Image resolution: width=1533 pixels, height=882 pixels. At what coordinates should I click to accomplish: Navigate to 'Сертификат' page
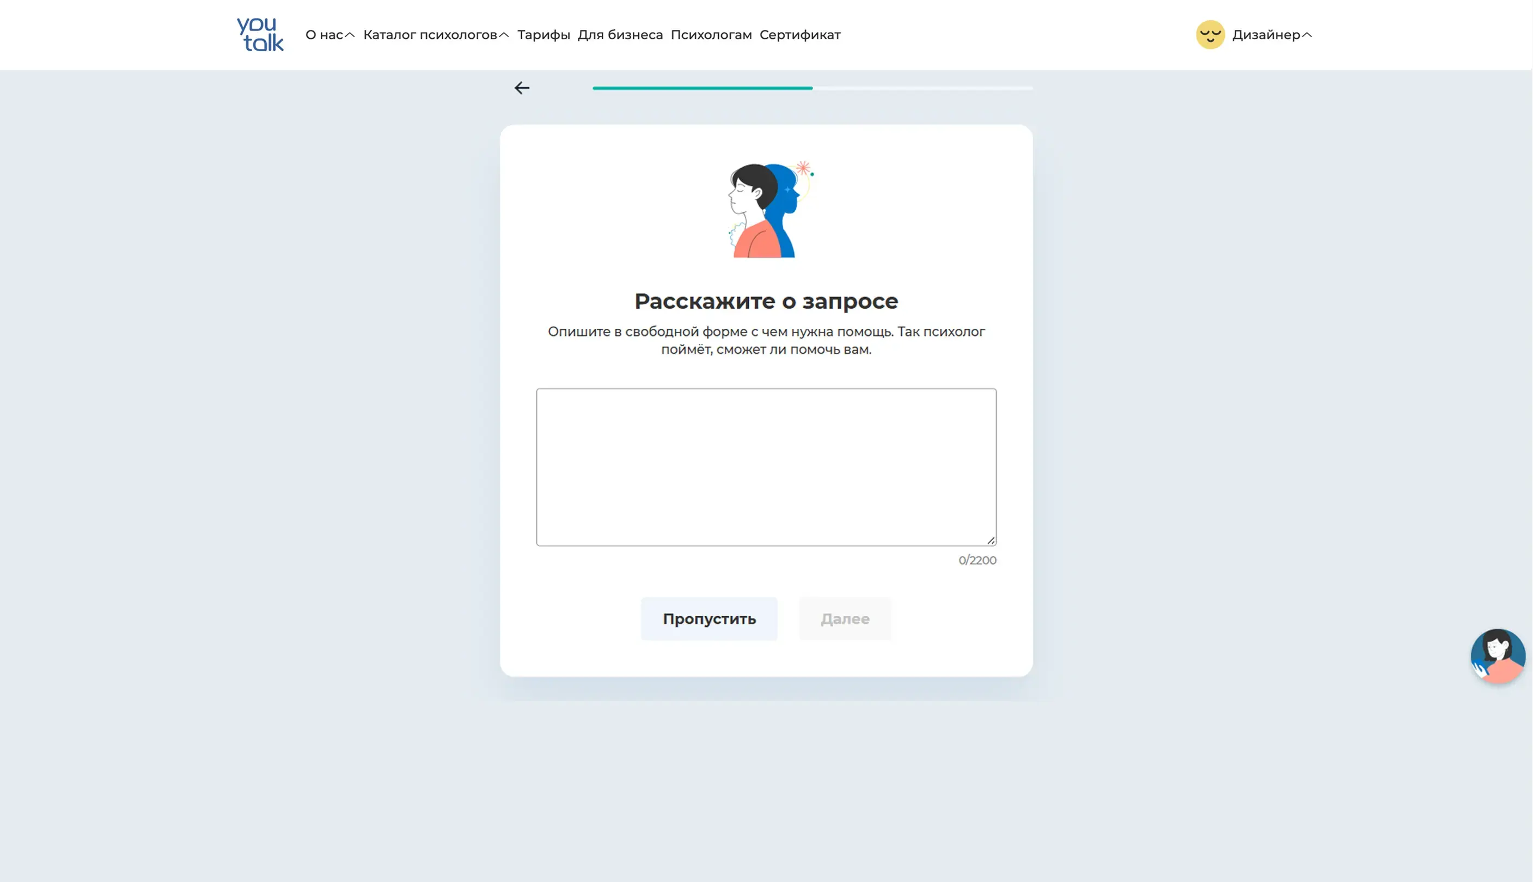point(800,35)
